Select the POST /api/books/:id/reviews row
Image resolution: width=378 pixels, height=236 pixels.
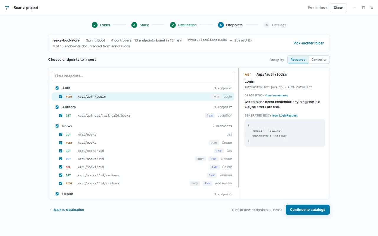coord(143,183)
